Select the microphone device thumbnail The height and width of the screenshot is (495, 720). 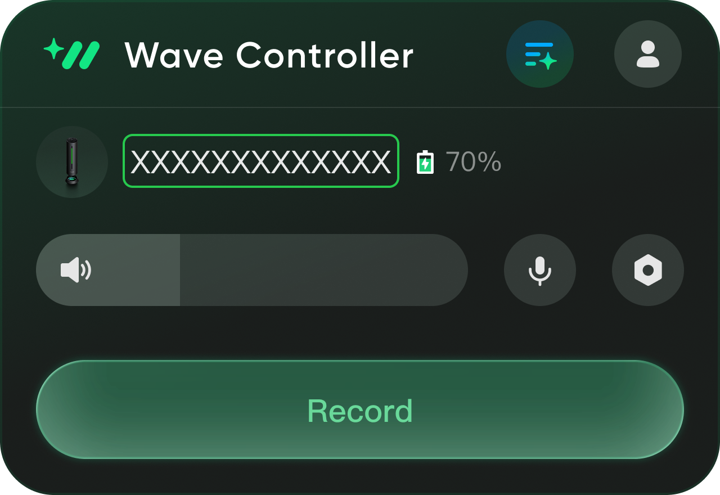[72, 162]
